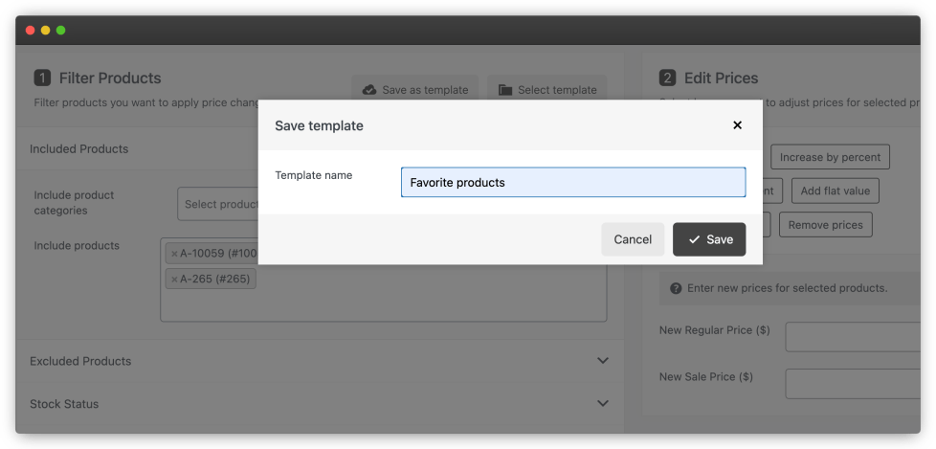Expand the Stock Status section
Image resolution: width=936 pixels, height=449 pixels.
[x=602, y=404]
